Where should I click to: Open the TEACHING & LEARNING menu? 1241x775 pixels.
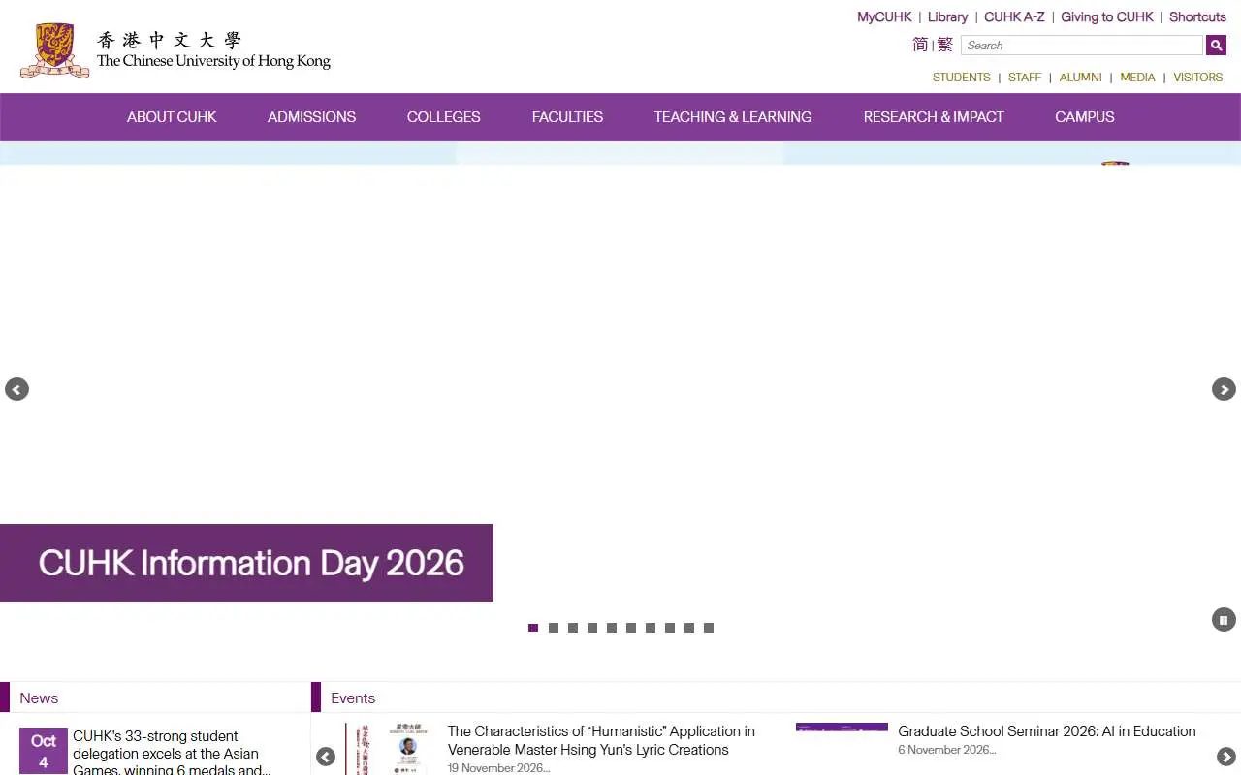pos(733,117)
